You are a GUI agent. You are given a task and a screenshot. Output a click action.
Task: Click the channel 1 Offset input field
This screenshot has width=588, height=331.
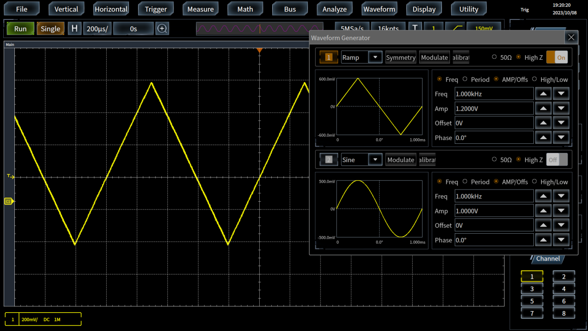tap(494, 123)
